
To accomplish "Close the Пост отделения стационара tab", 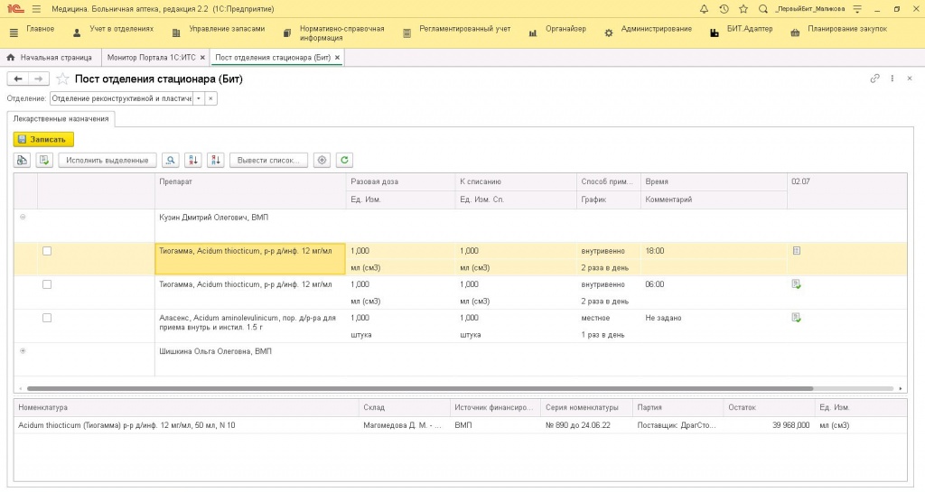I will [x=338, y=58].
